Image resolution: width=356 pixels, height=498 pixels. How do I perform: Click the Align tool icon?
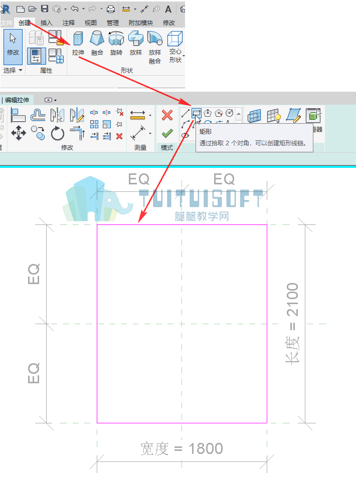pyautogui.click(x=18, y=115)
